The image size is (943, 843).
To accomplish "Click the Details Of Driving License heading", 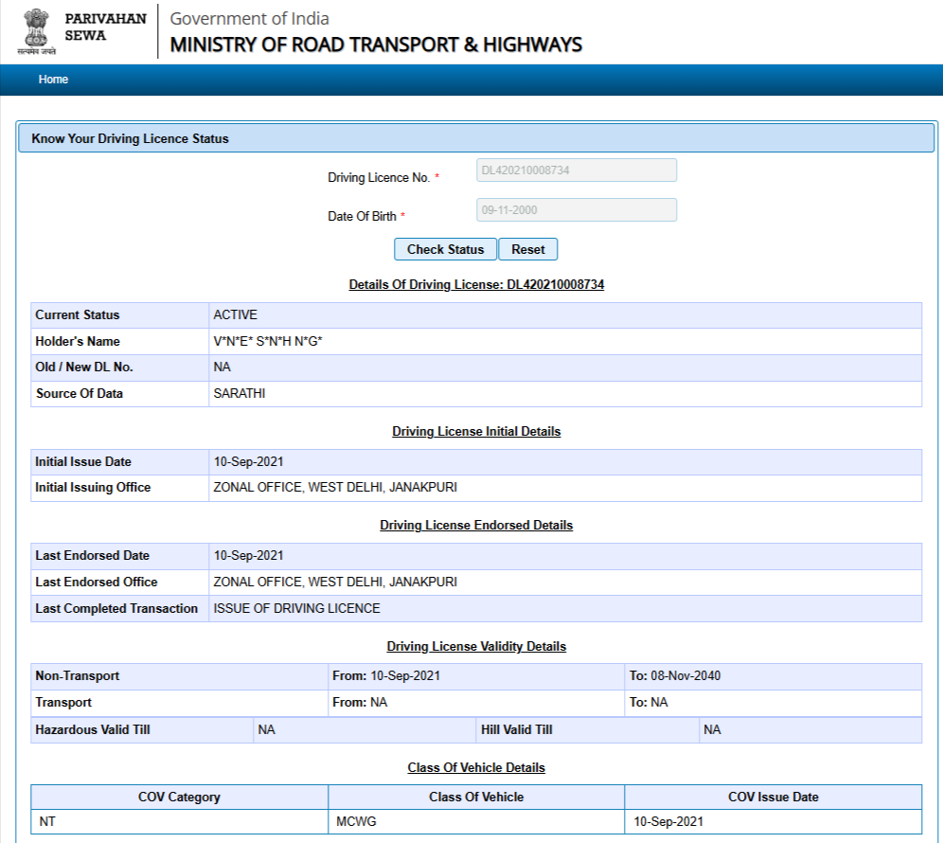I will click(476, 284).
